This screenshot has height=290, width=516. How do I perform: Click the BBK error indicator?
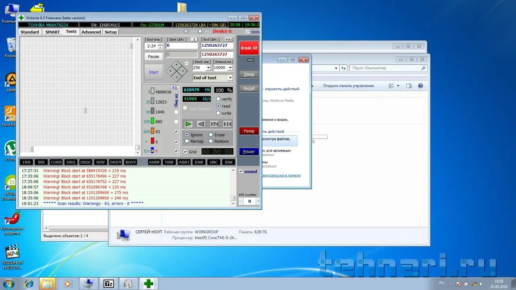229,162
